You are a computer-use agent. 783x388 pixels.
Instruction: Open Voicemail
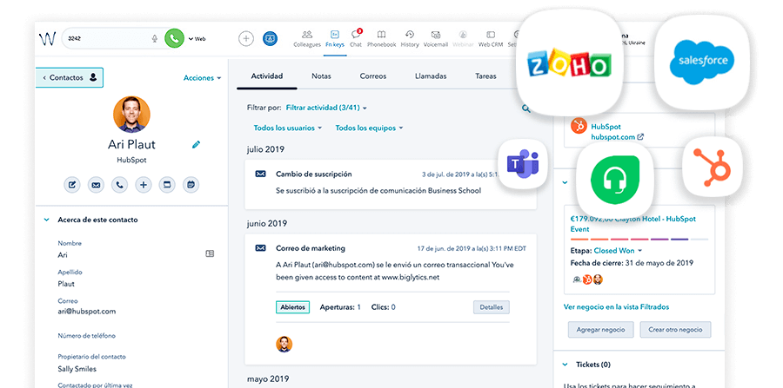[436, 39]
